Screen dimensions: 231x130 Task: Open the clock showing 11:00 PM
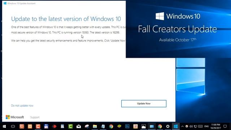(216, 126)
